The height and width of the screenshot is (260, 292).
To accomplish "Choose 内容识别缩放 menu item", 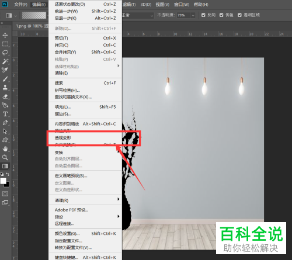I will point(85,124).
